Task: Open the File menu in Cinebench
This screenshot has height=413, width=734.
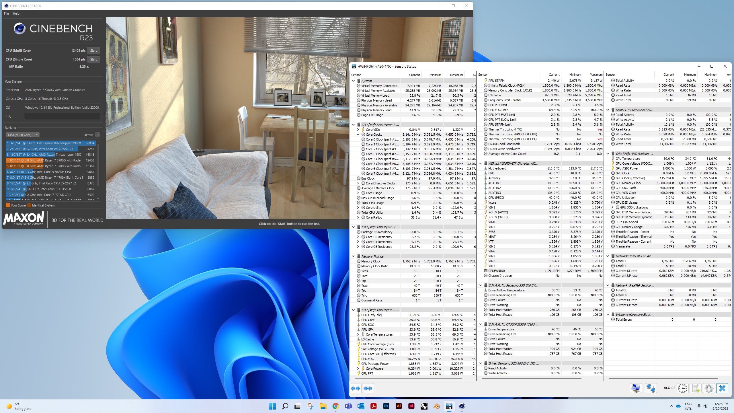Action: tap(6, 13)
